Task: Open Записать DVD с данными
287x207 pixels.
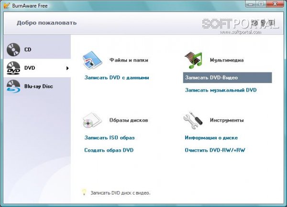Action: coord(117,78)
